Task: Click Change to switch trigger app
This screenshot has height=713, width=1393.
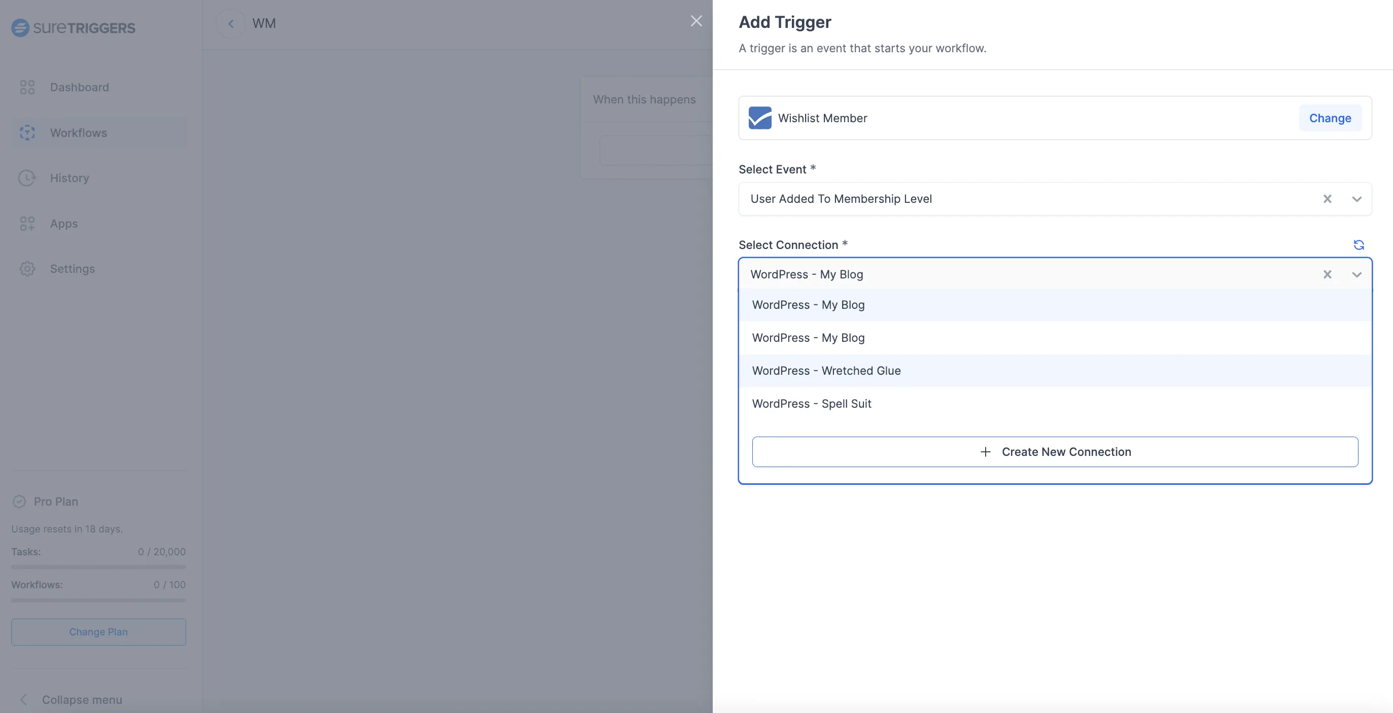Action: [x=1330, y=118]
